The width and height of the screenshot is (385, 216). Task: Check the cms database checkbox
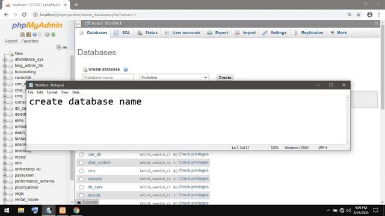coord(82,171)
